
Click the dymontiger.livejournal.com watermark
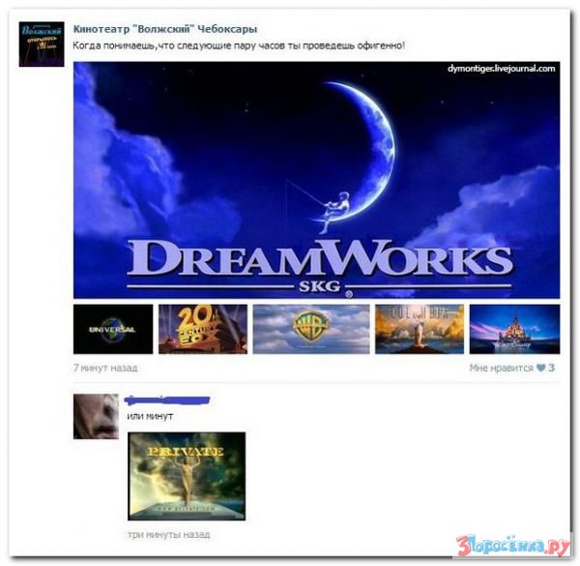(502, 69)
